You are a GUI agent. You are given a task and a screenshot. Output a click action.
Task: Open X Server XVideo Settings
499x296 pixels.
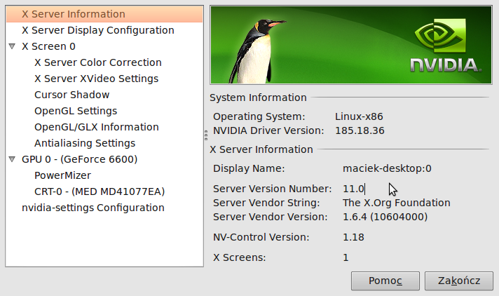click(96, 79)
